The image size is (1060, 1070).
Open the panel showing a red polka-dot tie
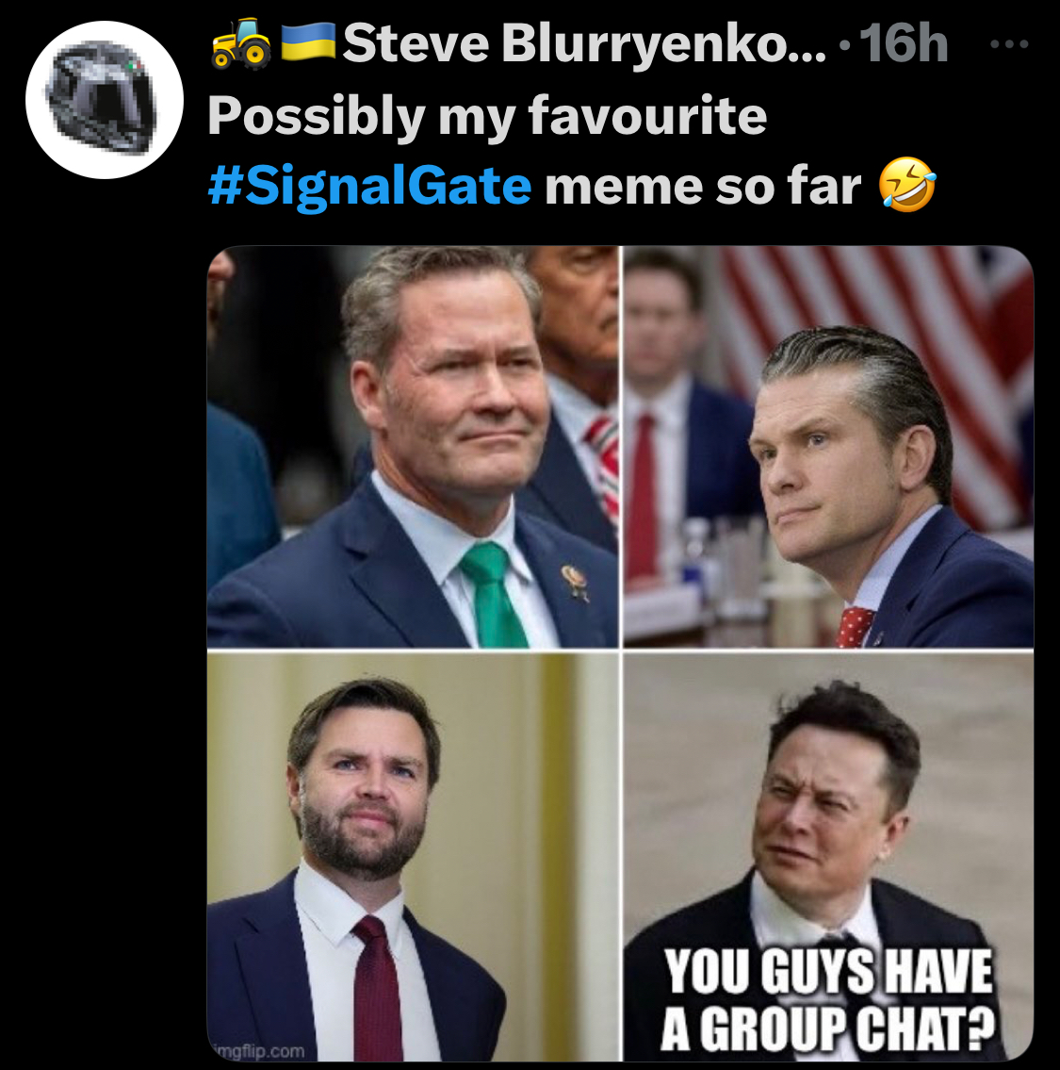tap(829, 447)
